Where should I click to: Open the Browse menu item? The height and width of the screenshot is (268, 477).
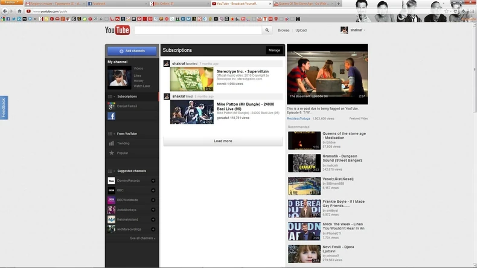283,30
